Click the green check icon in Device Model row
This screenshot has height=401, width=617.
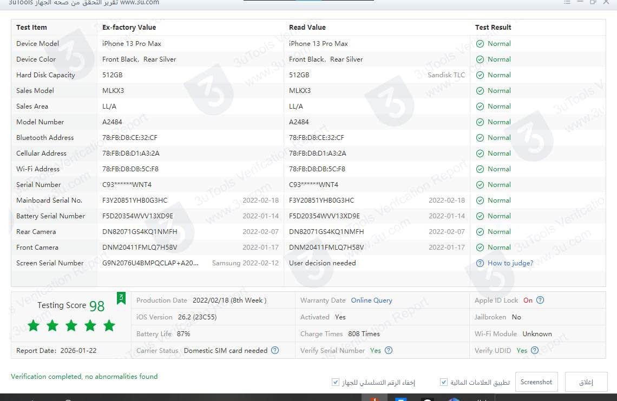(480, 44)
